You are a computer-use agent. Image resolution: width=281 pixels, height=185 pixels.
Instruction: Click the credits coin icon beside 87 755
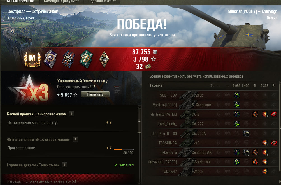pos(155,52)
